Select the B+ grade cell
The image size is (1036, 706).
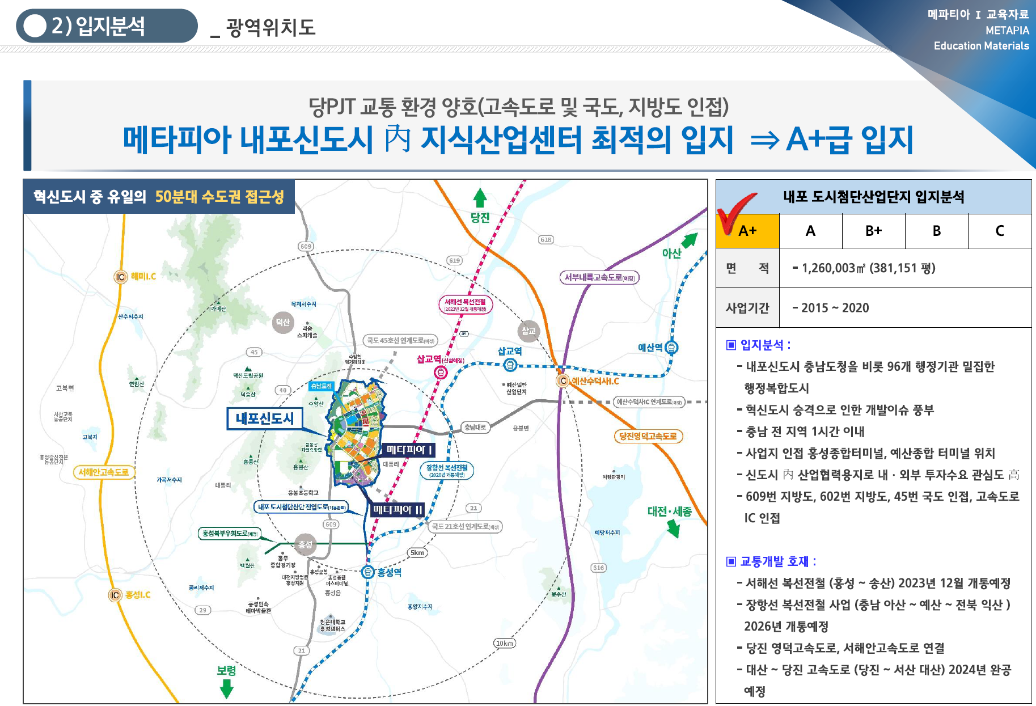point(874,231)
